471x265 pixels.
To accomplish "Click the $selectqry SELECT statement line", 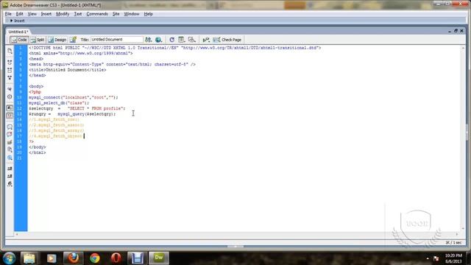I will click(77, 108).
